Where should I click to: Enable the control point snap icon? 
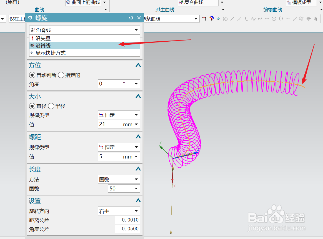coord(246,19)
